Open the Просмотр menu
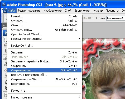 pyautogui.click(x=112, y=11)
